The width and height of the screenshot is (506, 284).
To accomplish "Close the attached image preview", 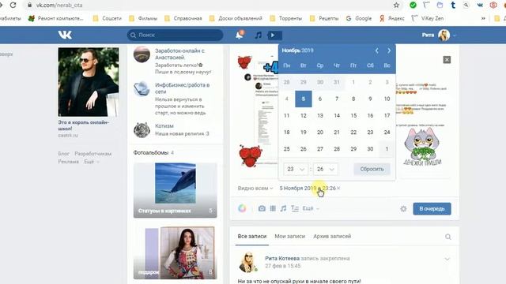I will [x=447, y=60].
